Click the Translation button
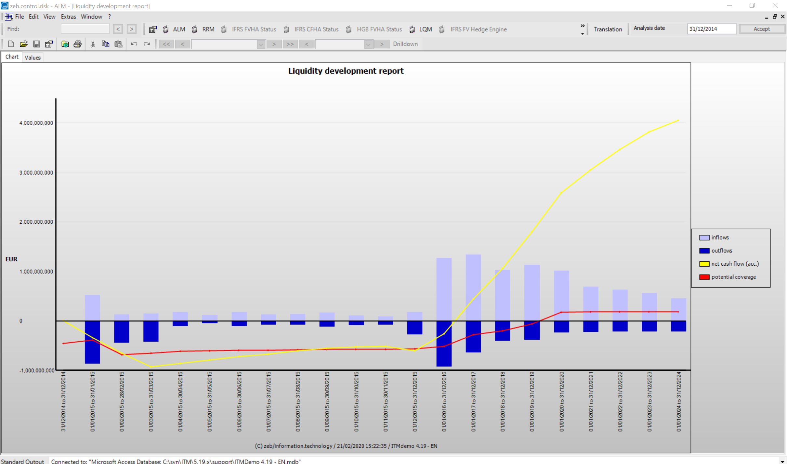The height and width of the screenshot is (464, 787). click(608, 29)
